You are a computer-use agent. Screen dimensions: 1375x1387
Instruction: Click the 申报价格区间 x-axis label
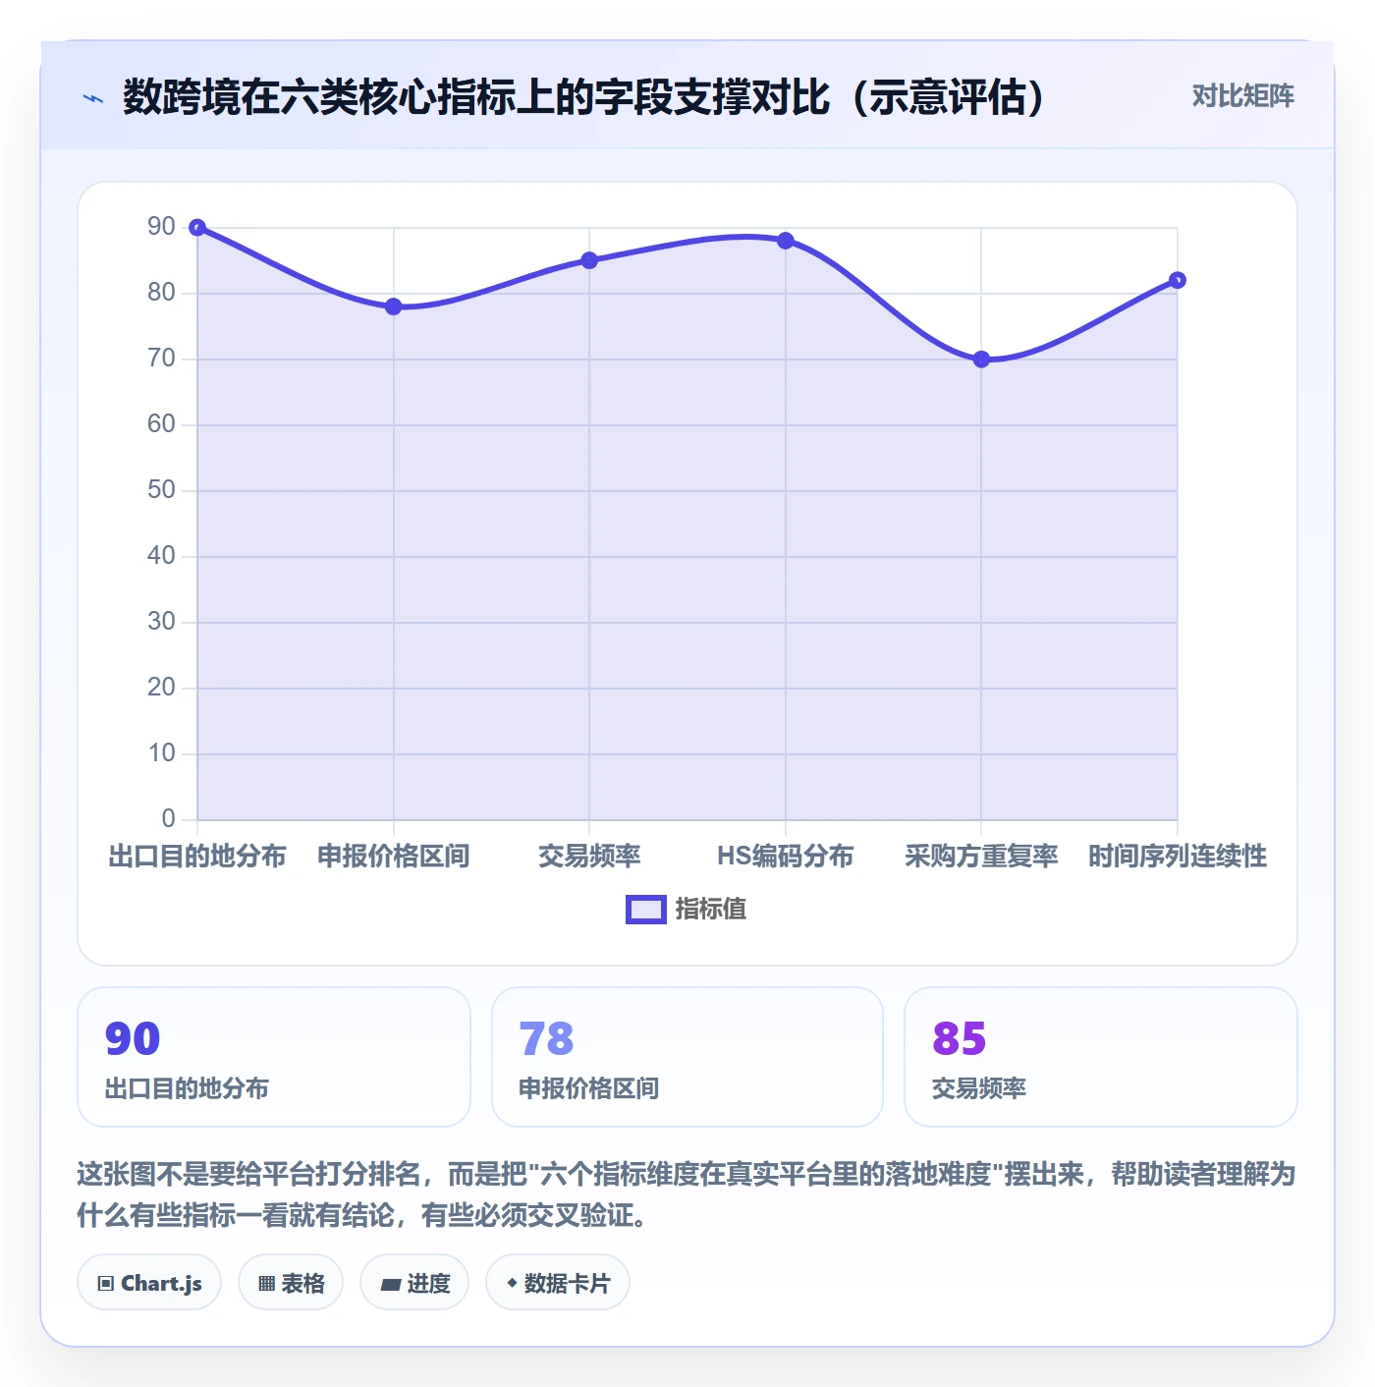(x=394, y=857)
